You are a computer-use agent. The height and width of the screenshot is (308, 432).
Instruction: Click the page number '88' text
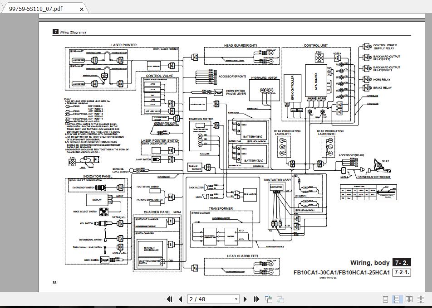54,283
